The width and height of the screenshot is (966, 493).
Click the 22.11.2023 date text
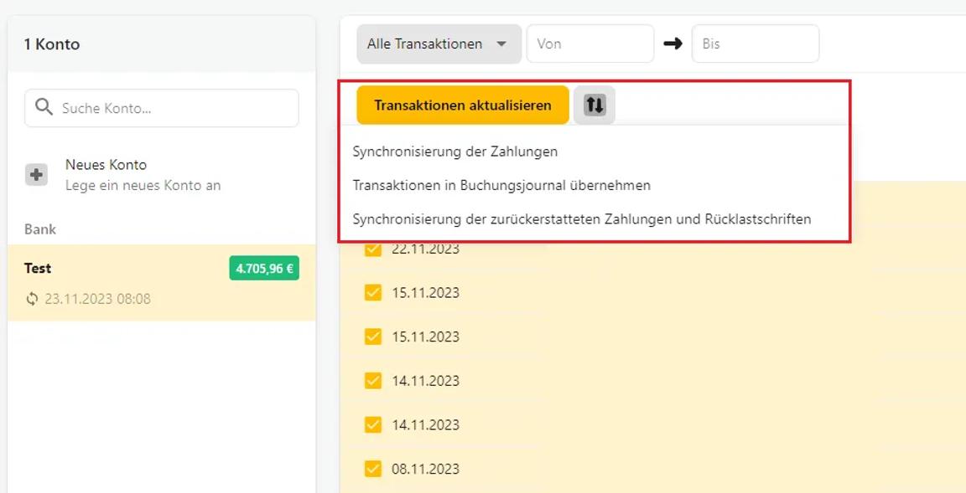[x=426, y=249]
